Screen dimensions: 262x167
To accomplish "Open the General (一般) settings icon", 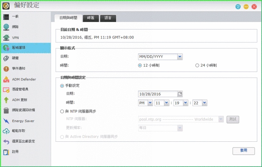I will point(6,17).
